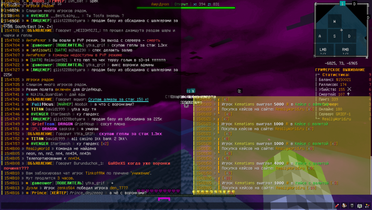Click the сосут плохо message by GriefHoup
This screenshot has height=210, width=372.
pyautogui.click(x=113, y=124)
